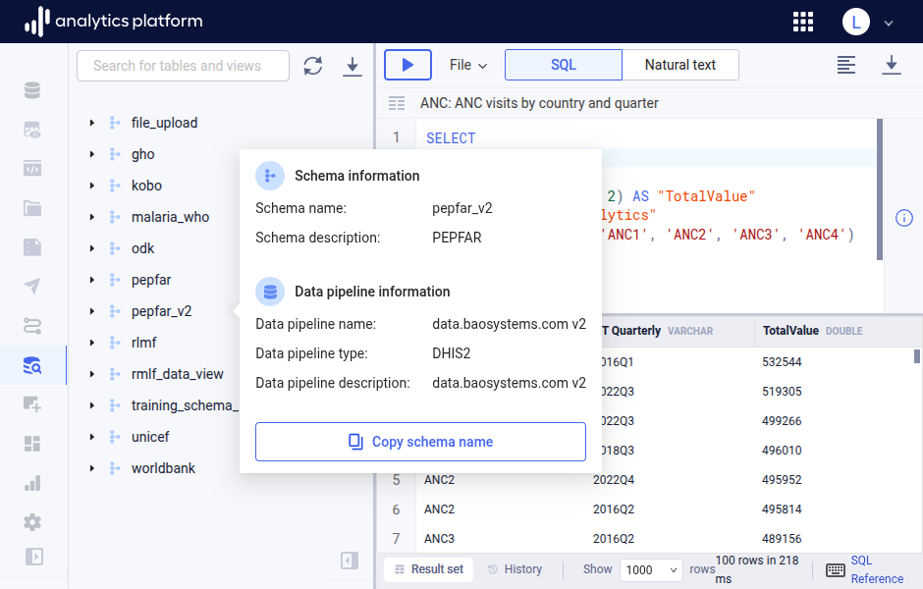Expand the file_upload schema
Image resolution: width=923 pixels, height=589 pixels.
(x=92, y=123)
